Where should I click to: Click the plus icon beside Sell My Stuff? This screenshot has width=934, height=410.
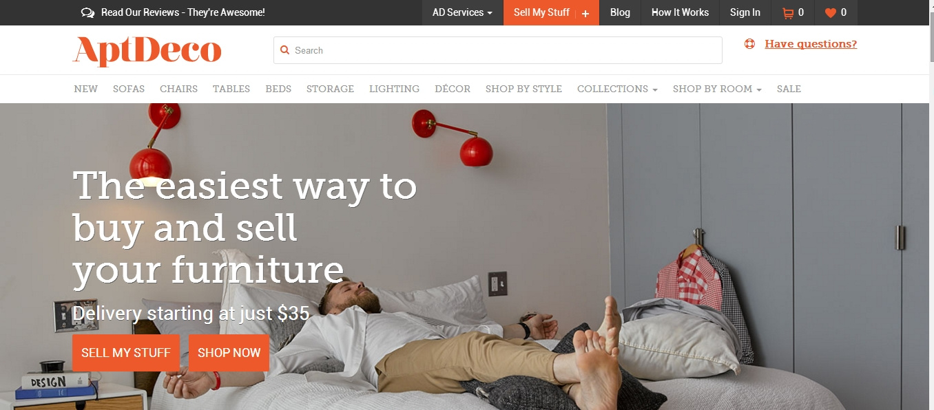pyautogui.click(x=585, y=13)
